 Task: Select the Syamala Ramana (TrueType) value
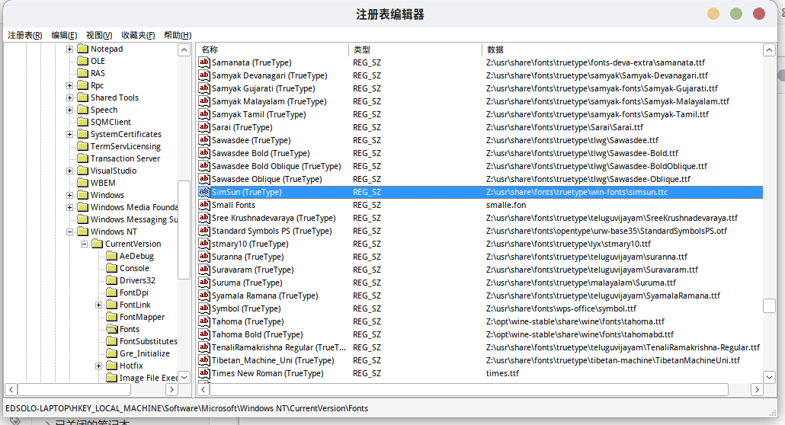click(x=264, y=296)
